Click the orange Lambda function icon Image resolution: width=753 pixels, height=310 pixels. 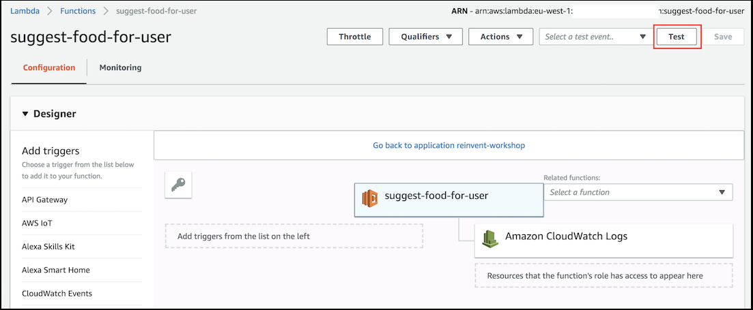pos(370,197)
